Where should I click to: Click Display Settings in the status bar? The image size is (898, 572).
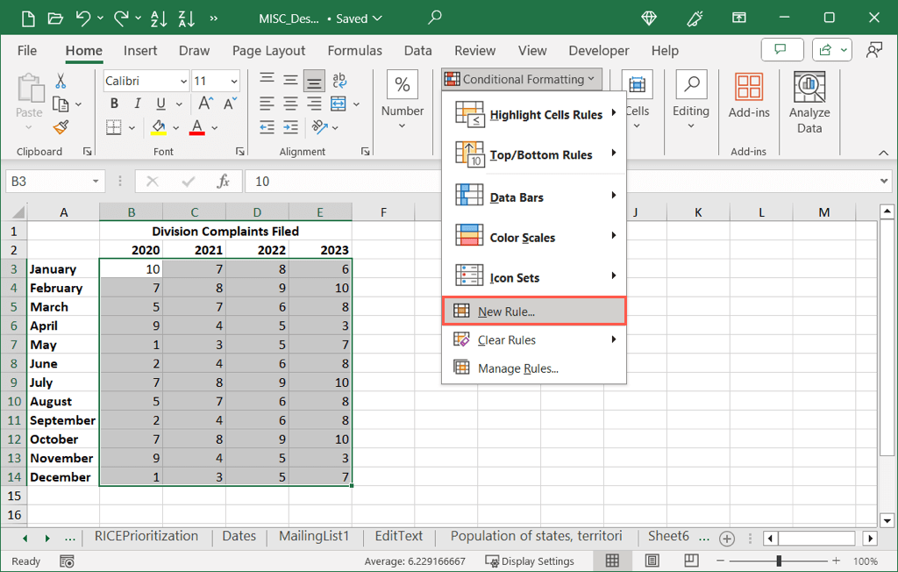[x=530, y=561]
